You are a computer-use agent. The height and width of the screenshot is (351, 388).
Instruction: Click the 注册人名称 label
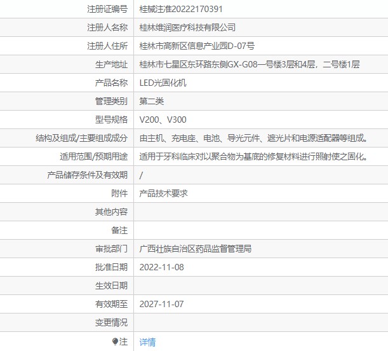(107, 27)
